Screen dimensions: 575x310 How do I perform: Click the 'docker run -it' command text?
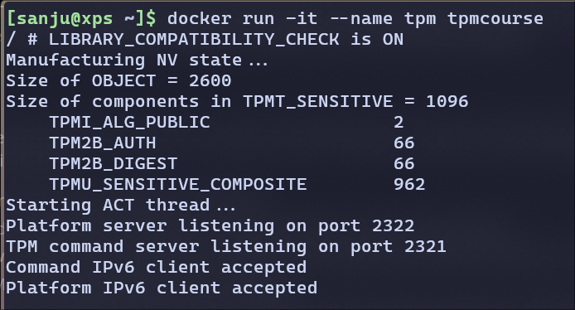243,19
